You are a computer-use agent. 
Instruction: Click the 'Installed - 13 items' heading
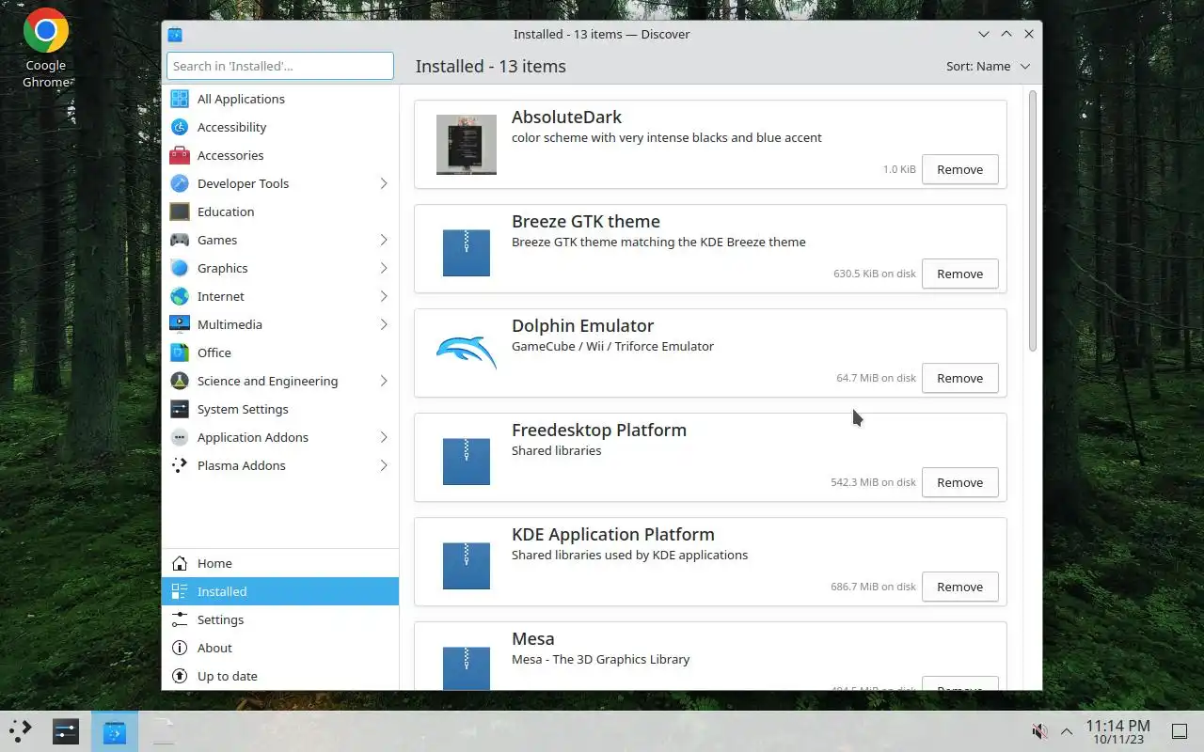tap(491, 66)
